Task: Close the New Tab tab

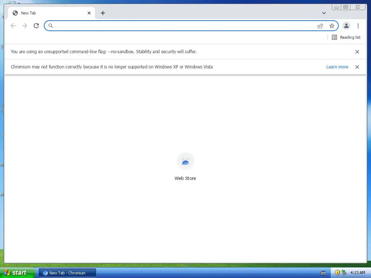Action: 89,13
